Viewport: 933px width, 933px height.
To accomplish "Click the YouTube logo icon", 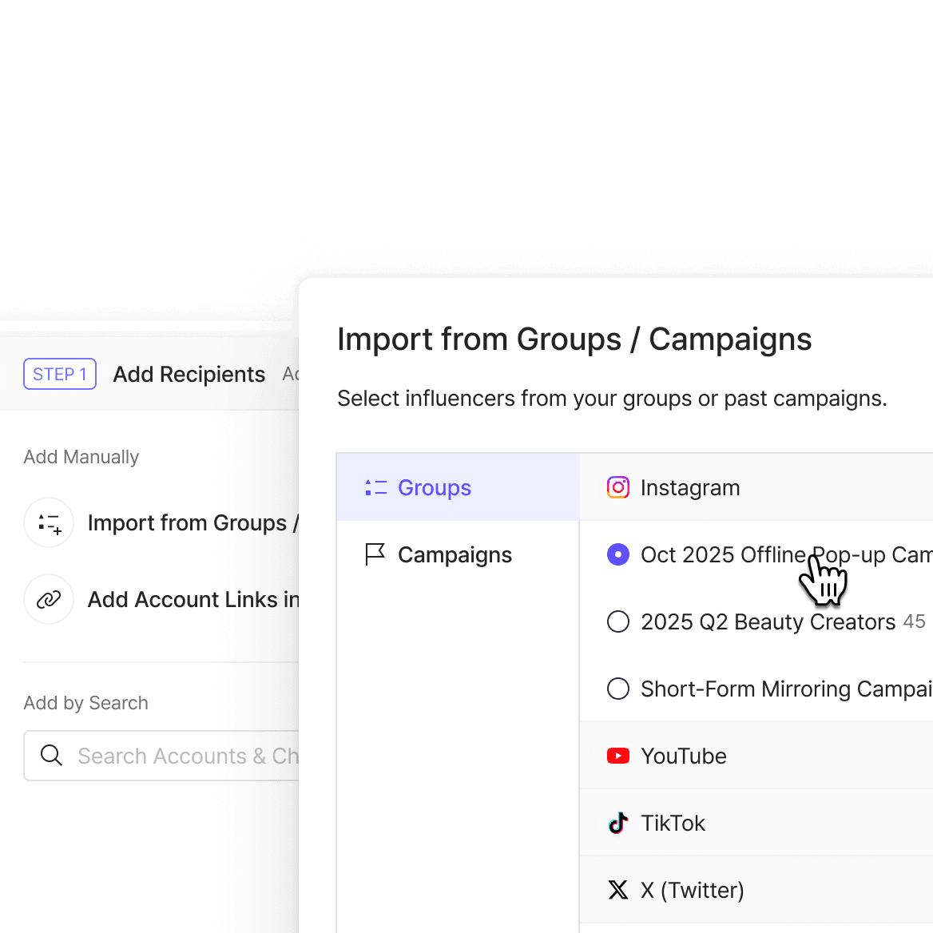I will [x=618, y=756].
